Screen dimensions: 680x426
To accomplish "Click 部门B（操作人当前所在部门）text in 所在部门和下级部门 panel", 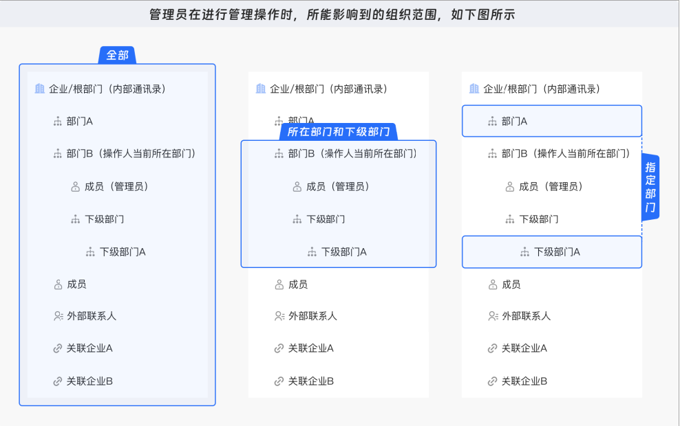I will (x=352, y=154).
